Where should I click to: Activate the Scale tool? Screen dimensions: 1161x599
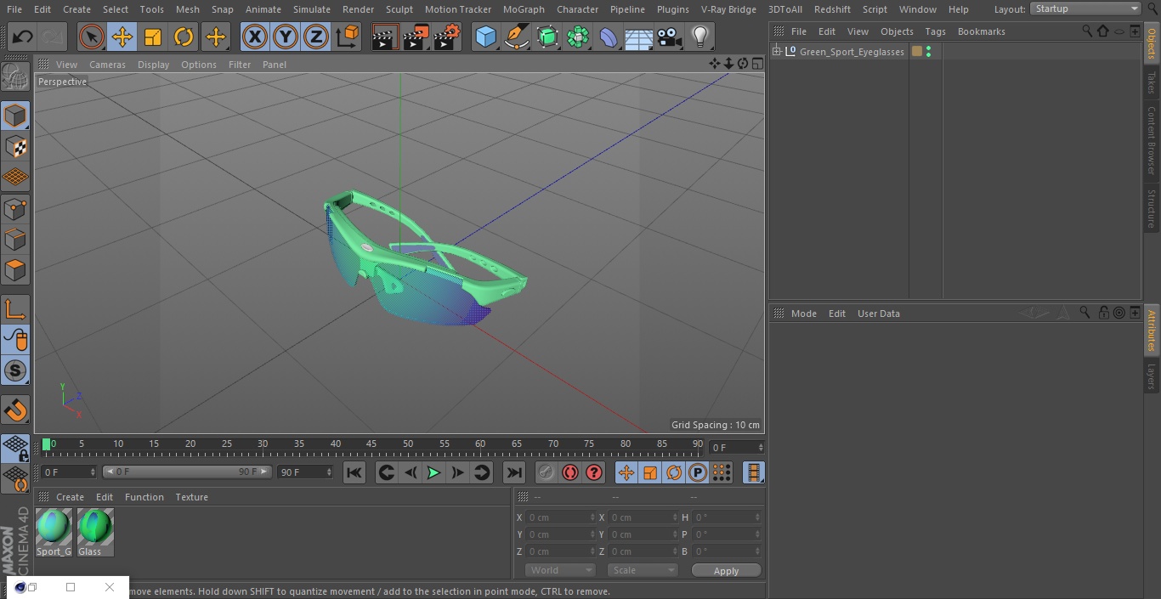pos(153,37)
